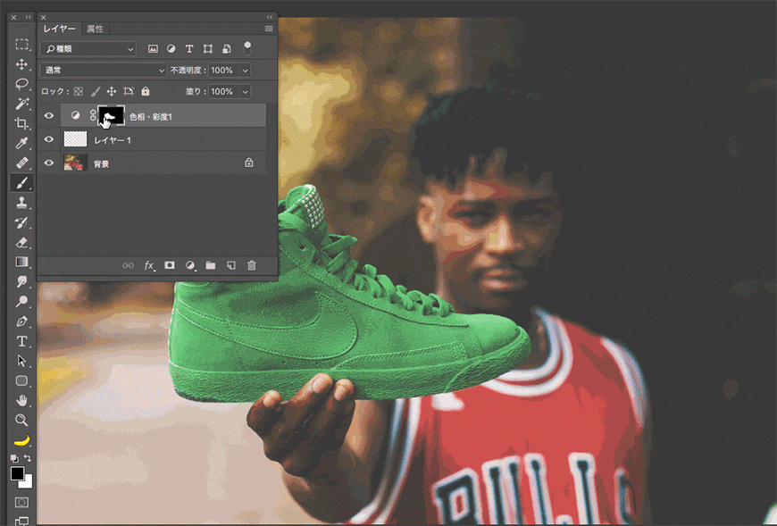The image size is (777, 526).
Task: Select the Type tool
Action: point(21,341)
